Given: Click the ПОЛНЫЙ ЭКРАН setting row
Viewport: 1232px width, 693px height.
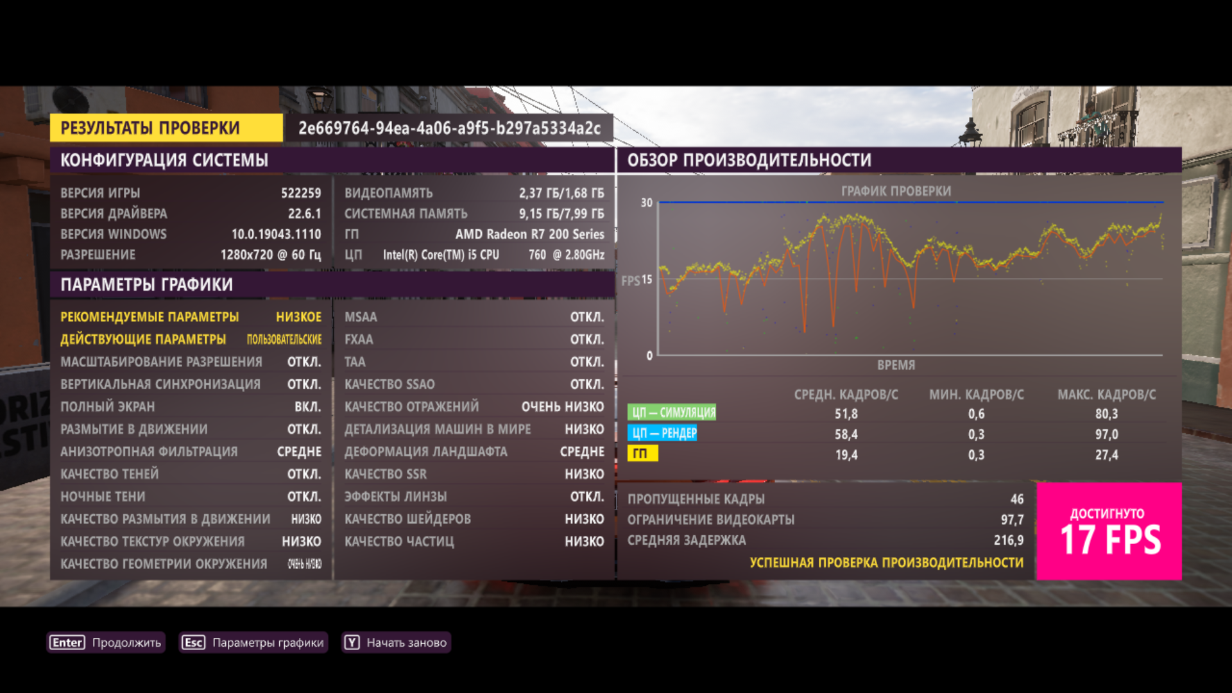Looking at the screenshot, I should (191, 406).
